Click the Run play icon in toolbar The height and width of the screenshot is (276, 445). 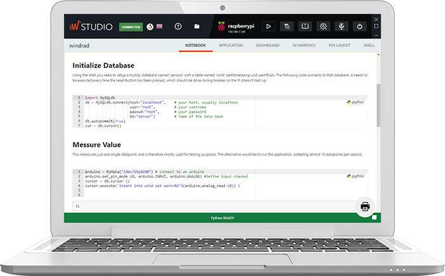tap(268, 27)
